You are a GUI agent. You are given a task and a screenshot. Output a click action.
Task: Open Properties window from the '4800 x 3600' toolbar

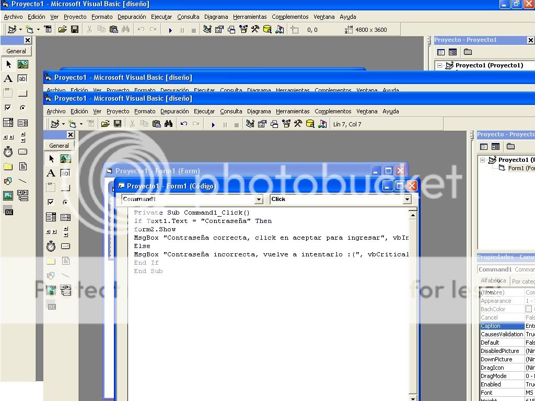pyautogui.click(x=219, y=29)
